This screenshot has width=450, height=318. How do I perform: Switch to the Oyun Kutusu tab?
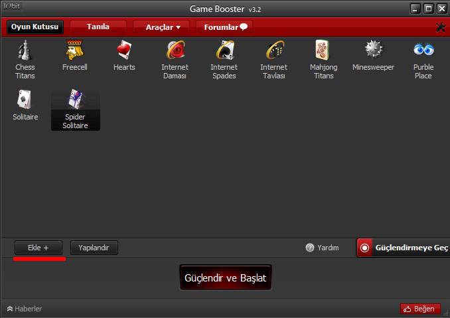point(35,27)
